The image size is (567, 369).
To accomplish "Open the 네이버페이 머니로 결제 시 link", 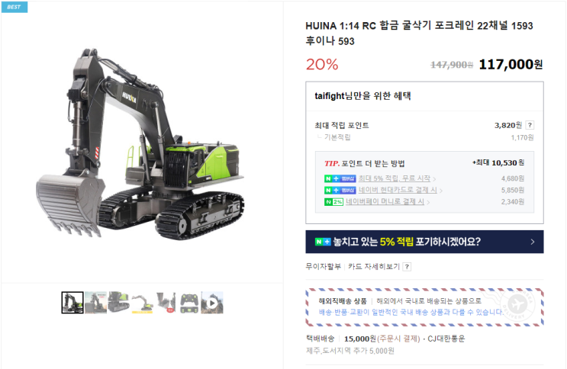I will 385,202.
